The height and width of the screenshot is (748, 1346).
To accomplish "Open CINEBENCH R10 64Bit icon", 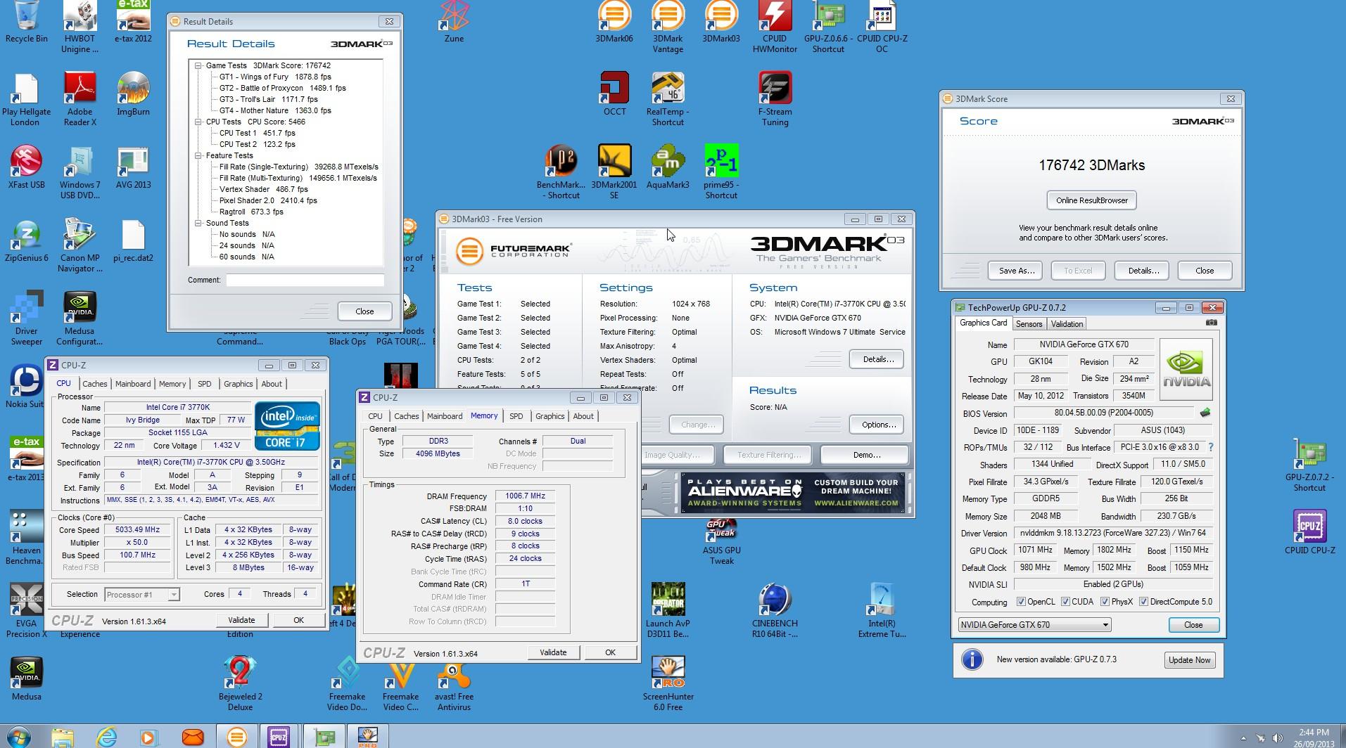I will click(x=775, y=610).
